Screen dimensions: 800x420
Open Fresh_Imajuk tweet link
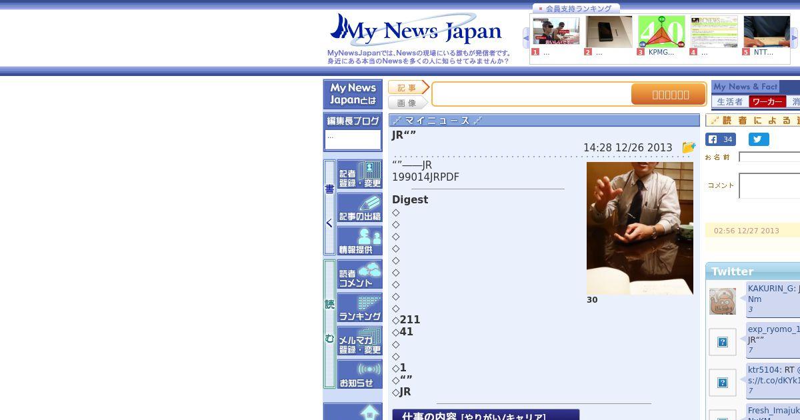[773, 411]
